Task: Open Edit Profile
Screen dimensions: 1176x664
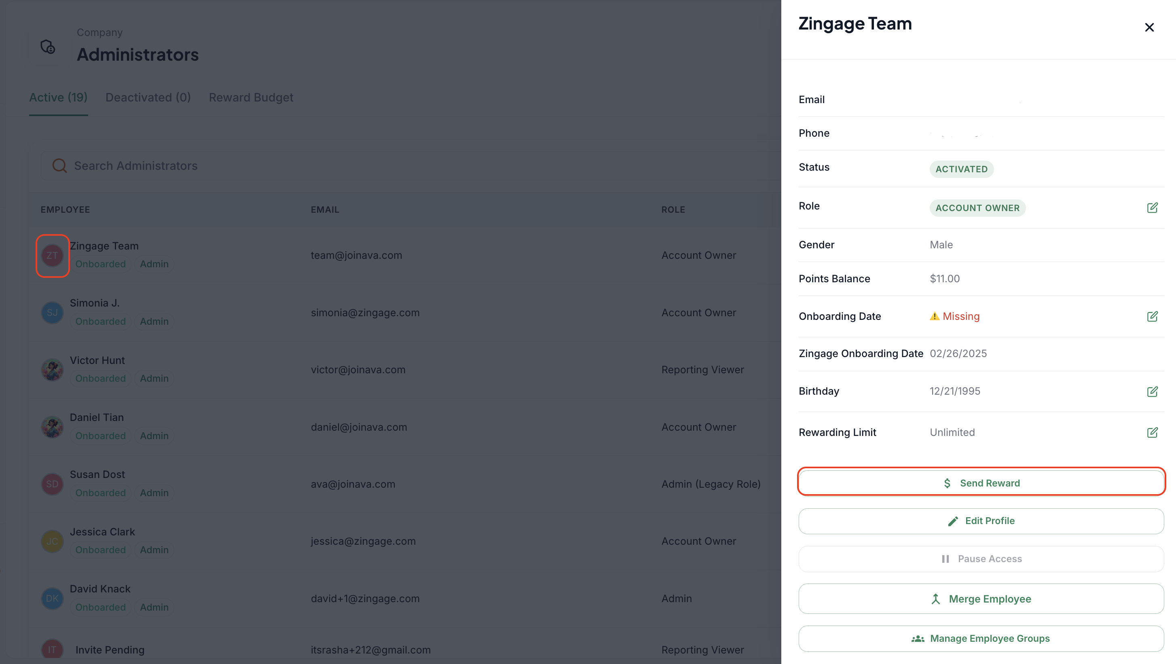Action: (981, 521)
